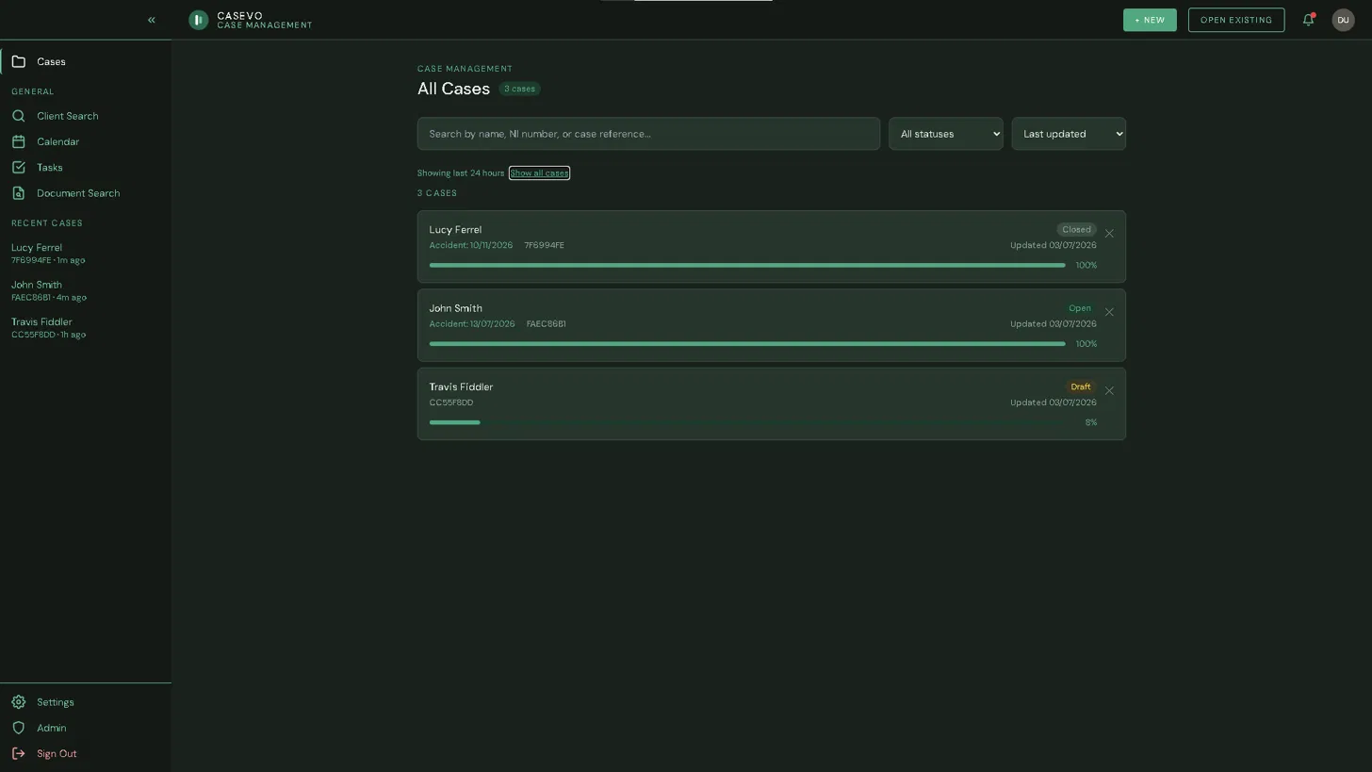Open the Last updated sort dropdown
The image size is (1372, 772).
pyautogui.click(x=1069, y=134)
